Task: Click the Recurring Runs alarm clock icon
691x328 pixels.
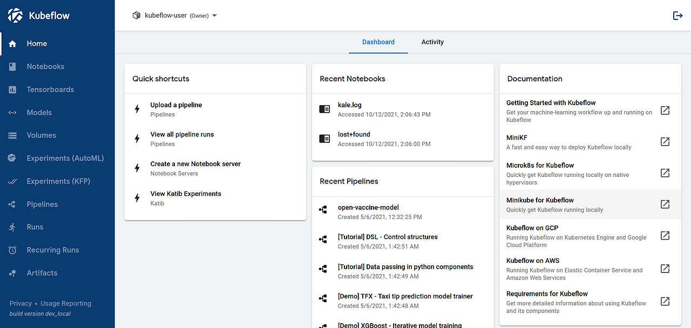Action: (x=12, y=250)
